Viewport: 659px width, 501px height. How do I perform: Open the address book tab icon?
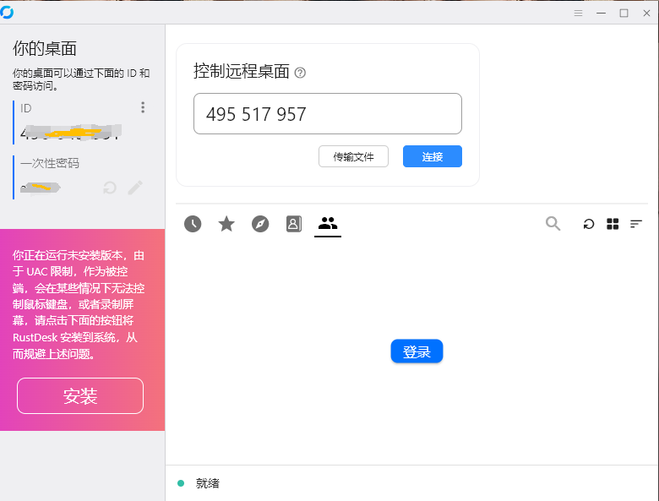(294, 224)
